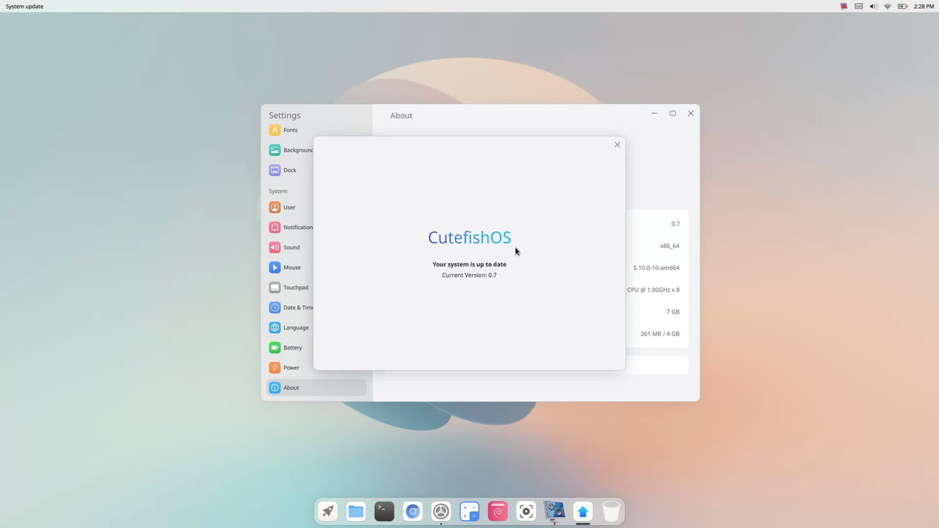
Task: Click the 'System' section label in the sidebar
Action: coord(278,191)
